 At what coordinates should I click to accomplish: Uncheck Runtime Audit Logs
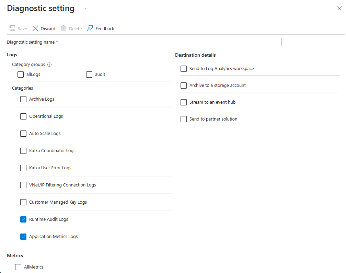[23, 219]
